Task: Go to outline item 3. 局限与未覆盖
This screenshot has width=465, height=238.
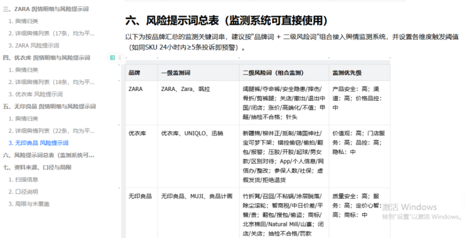Action: [28, 204]
